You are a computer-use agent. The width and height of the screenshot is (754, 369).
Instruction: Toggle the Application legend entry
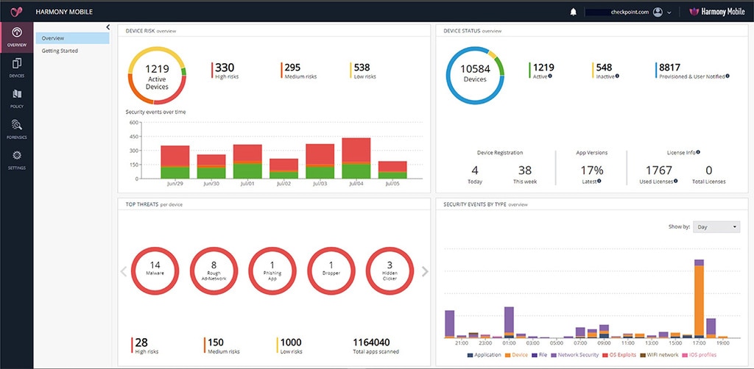483,355
